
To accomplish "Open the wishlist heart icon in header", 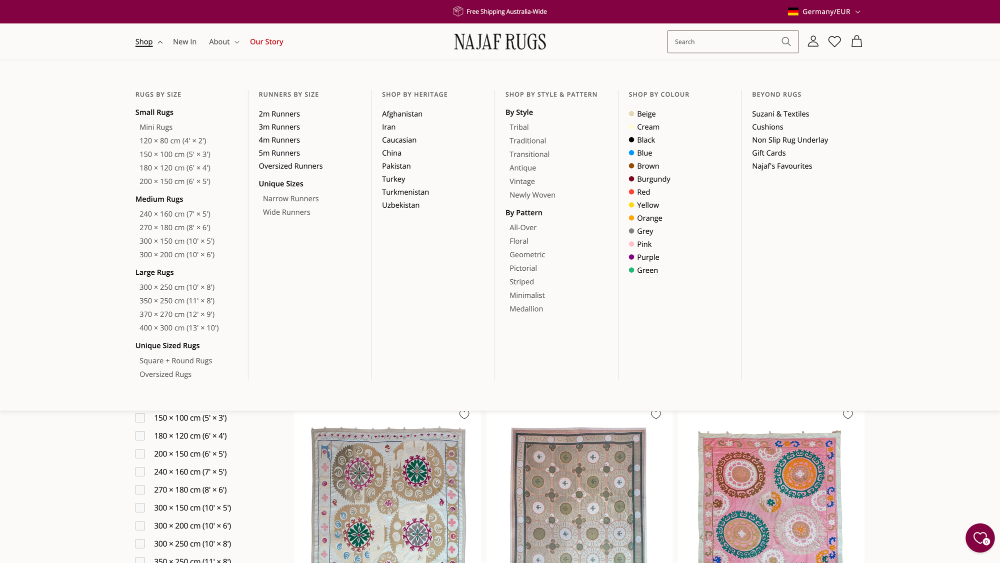I will 834,42.
